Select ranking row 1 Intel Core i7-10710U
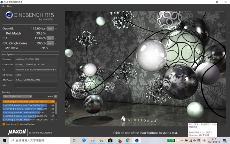 (28, 101)
